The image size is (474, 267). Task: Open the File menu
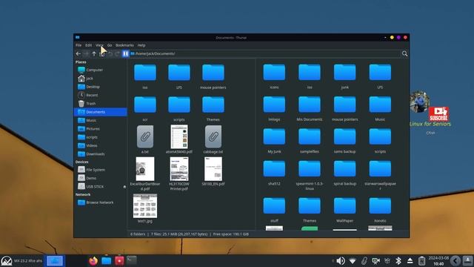[x=79, y=45]
